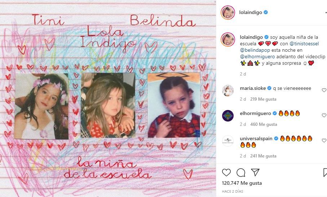Like universalspain's comment heart
This screenshot has height=197, width=327.
(324, 141)
